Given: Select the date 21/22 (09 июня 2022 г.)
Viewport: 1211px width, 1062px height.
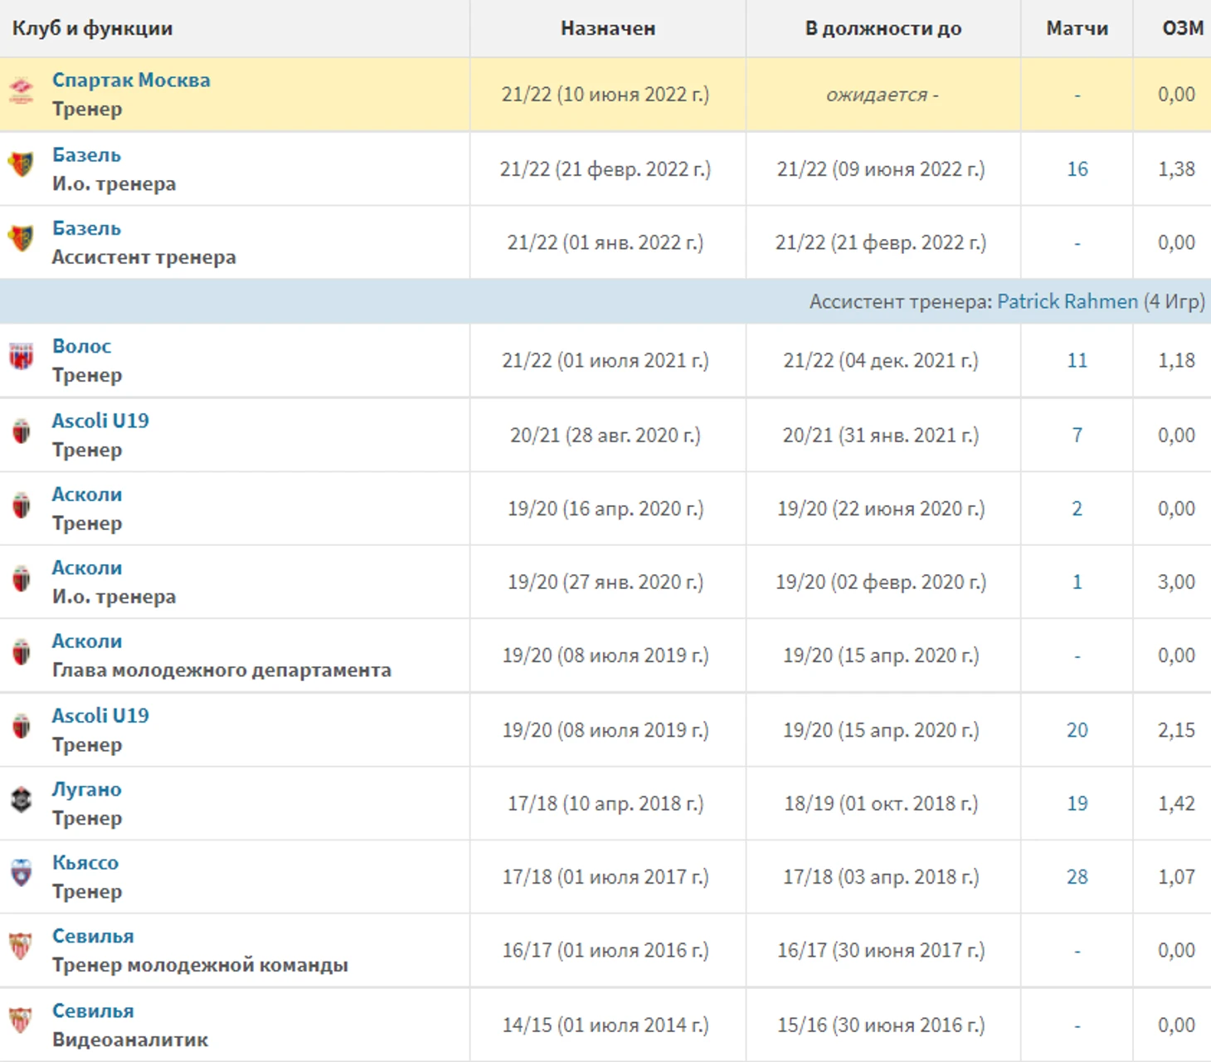Looking at the screenshot, I should 881,169.
